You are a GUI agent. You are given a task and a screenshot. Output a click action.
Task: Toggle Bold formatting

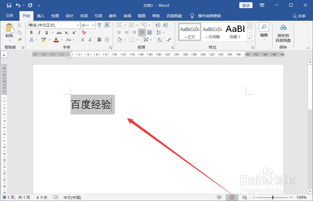[31, 32]
